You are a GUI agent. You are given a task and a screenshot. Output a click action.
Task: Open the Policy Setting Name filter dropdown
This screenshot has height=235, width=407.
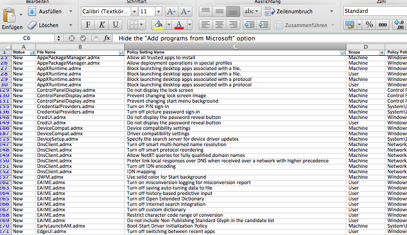click(x=343, y=52)
